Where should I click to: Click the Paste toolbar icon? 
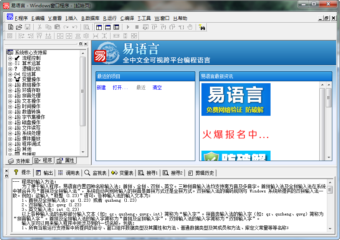coord(57,27)
